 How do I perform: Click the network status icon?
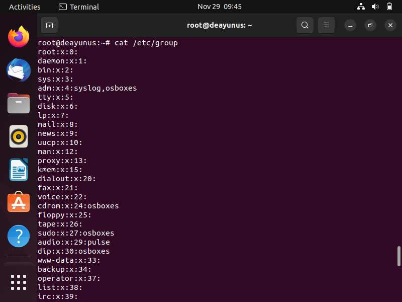click(361, 7)
